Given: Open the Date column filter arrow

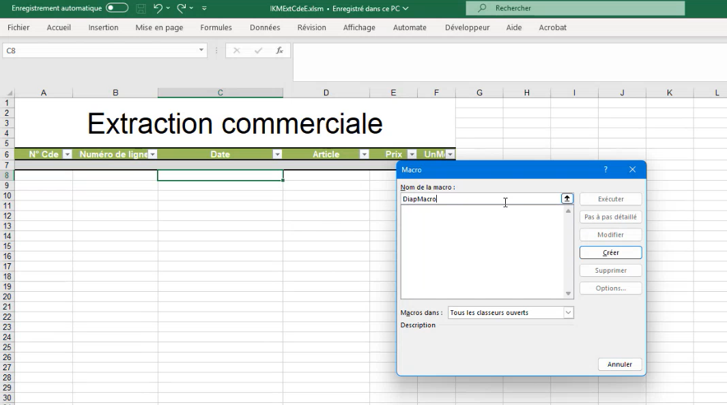Looking at the screenshot, I should coord(277,155).
